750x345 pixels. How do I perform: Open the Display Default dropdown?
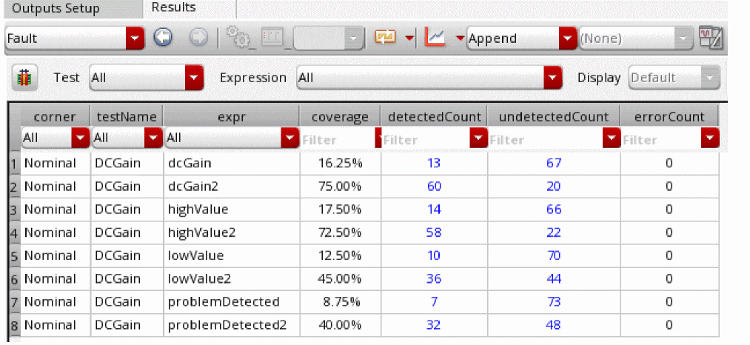pyautogui.click(x=674, y=78)
